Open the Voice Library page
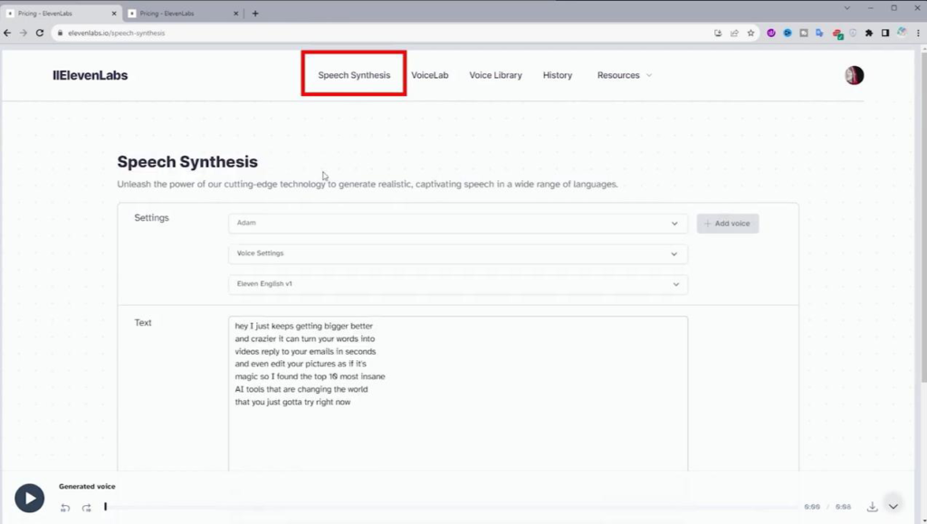Image resolution: width=927 pixels, height=524 pixels. point(495,75)
